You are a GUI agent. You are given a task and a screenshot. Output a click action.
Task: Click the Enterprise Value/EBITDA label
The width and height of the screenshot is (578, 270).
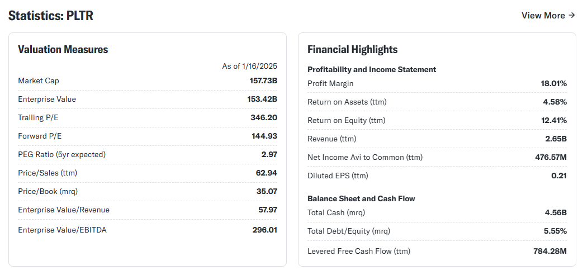62,230
